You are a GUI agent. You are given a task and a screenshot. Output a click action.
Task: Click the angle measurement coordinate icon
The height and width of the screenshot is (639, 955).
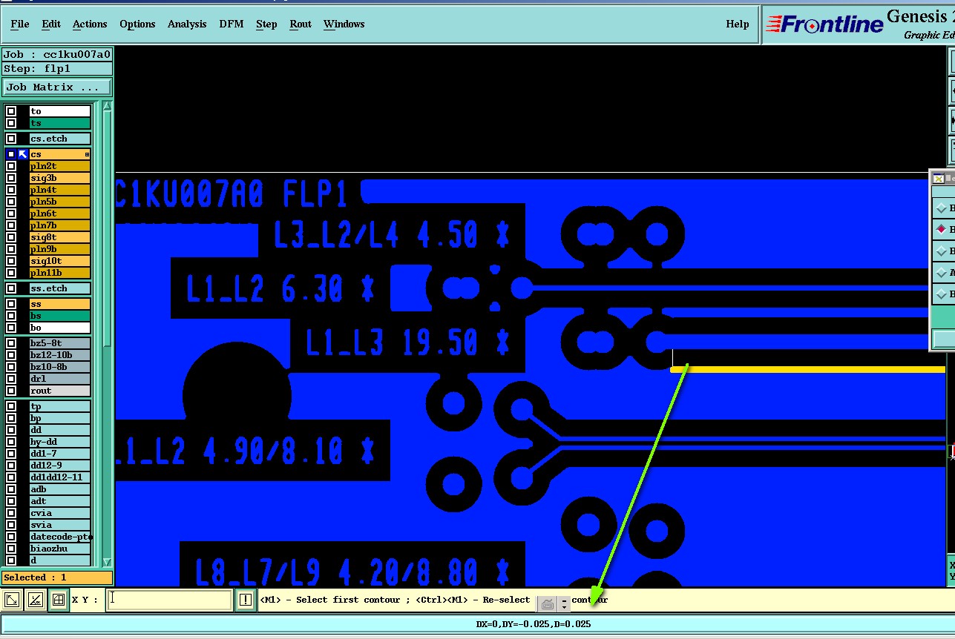click(35, 600)
